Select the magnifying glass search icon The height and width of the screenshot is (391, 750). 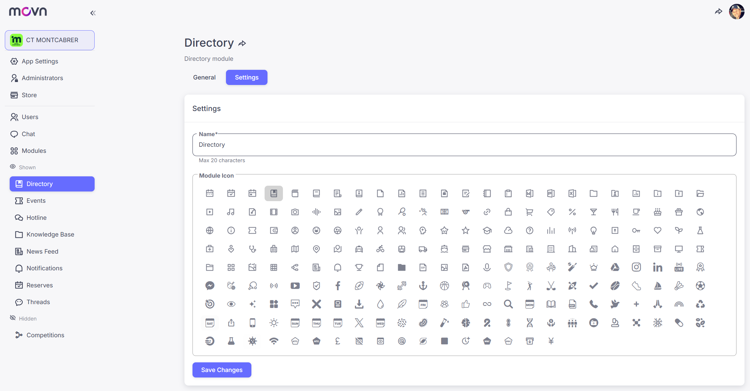[x=508, y=304]
